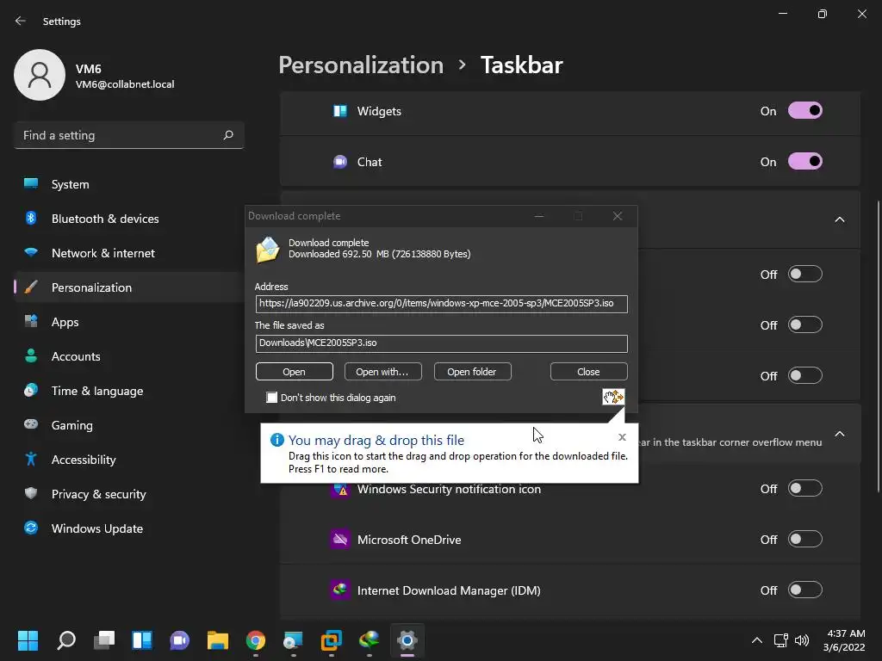Image resolution: width=882 pixels, height=661 pixels.
Task: Open Widgets from the taskbar
Action: tap(142, 640)
